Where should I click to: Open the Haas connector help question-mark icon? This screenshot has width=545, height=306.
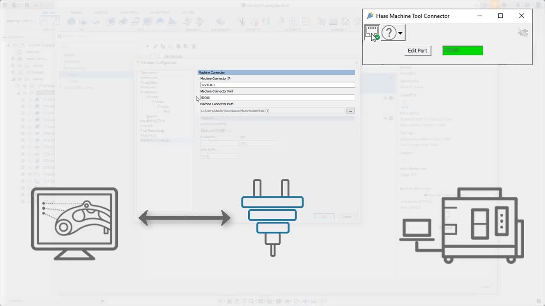(x=389, y=33)
